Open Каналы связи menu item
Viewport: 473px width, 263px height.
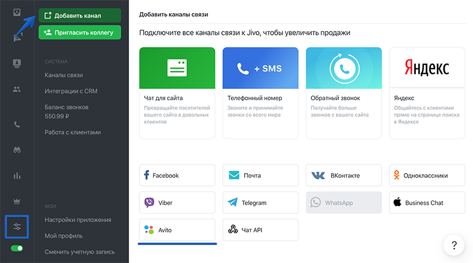click(x=64, y=75)
